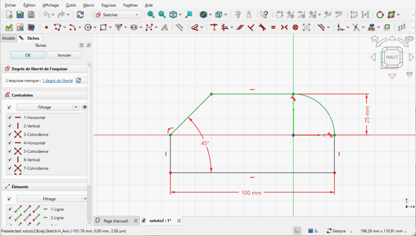Click the Annuler button

64,55
